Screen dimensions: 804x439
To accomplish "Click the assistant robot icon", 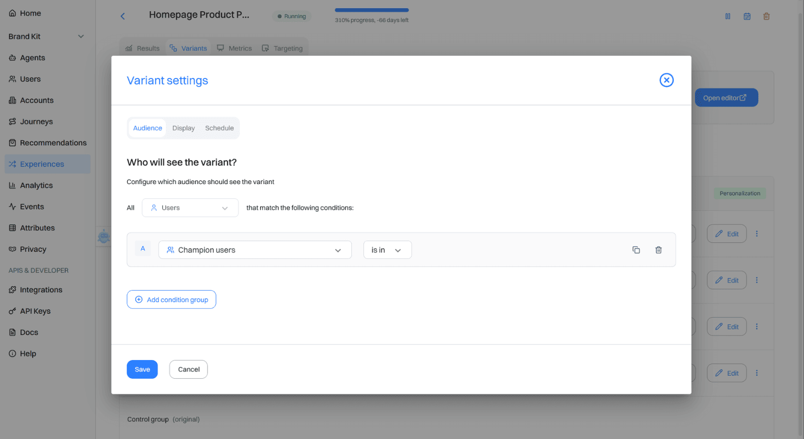I will (x=104, y=236).
